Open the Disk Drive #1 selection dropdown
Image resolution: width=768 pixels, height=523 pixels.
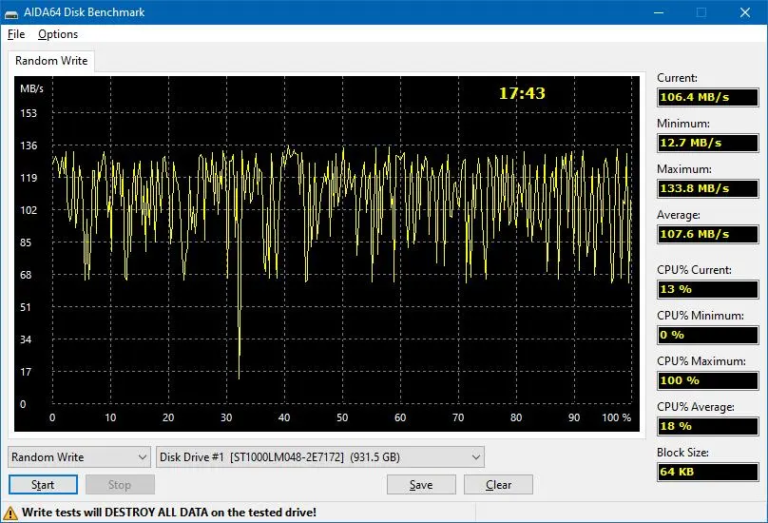[320, 457]
